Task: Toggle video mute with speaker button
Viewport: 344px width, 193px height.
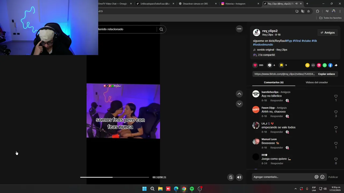Action: coord(239,177)
